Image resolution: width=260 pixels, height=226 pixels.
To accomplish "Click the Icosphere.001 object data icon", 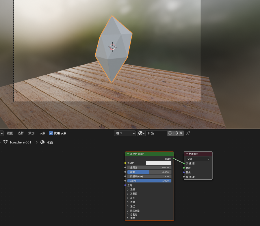I will click(x=5, y=142).
